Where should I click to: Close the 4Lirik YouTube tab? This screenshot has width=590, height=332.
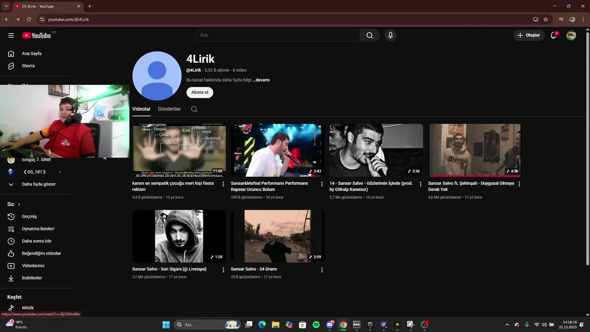pyautogui.click(x=78, y=6)
